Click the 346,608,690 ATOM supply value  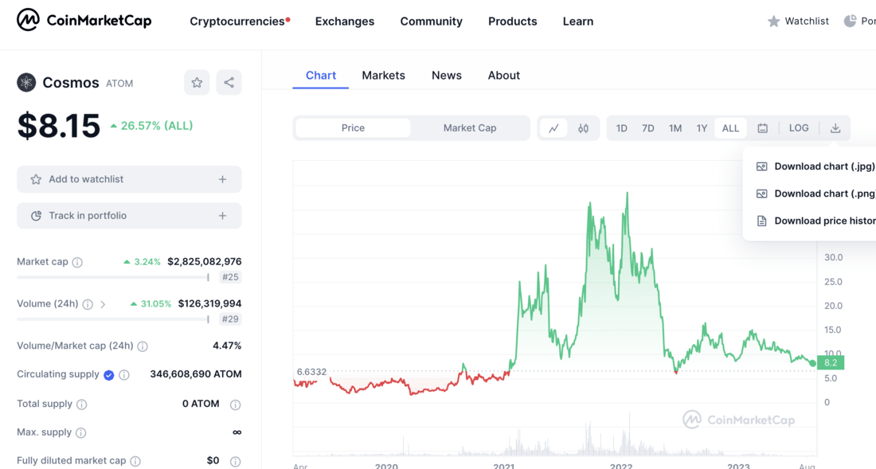(x=196, y=374)
